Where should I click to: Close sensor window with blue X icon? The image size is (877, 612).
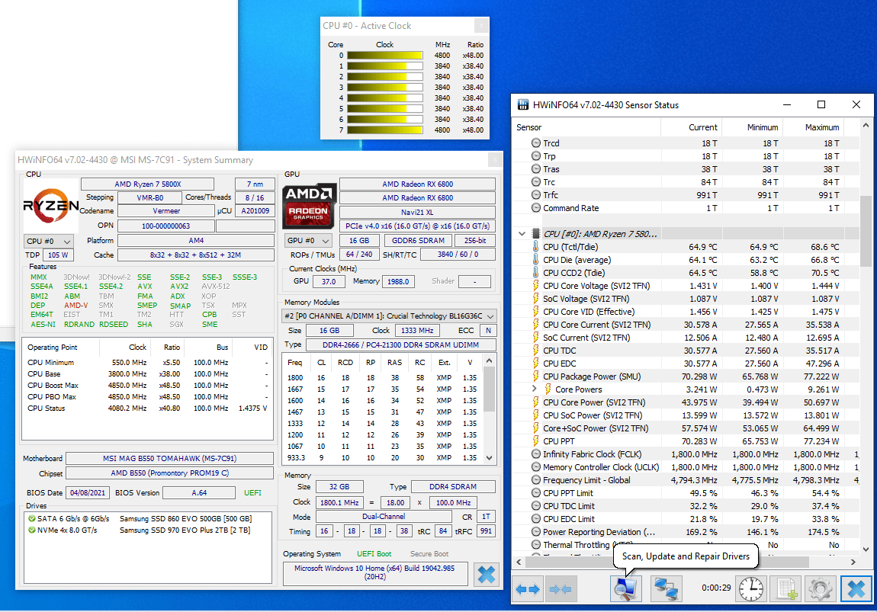(856, 589)
